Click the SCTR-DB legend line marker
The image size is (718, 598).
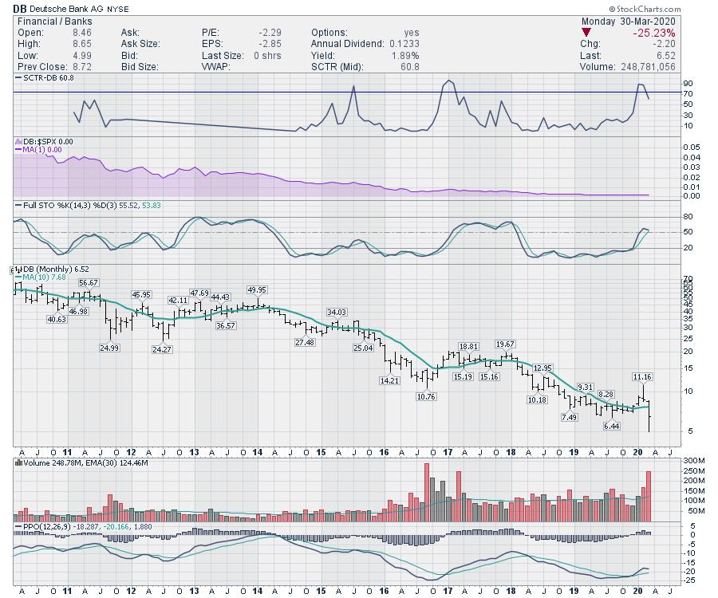click(18, 78)
